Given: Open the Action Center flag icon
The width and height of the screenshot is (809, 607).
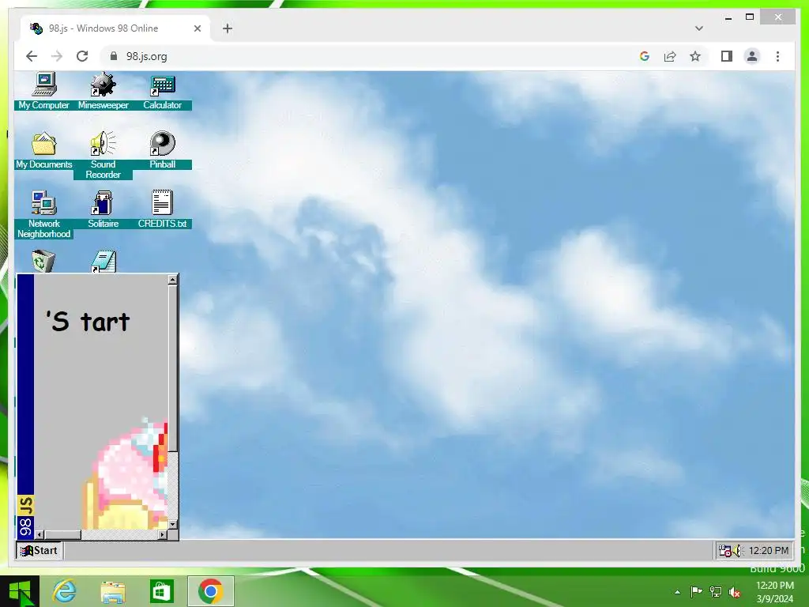Looking at the screenshot, I should tap(696, 591).
